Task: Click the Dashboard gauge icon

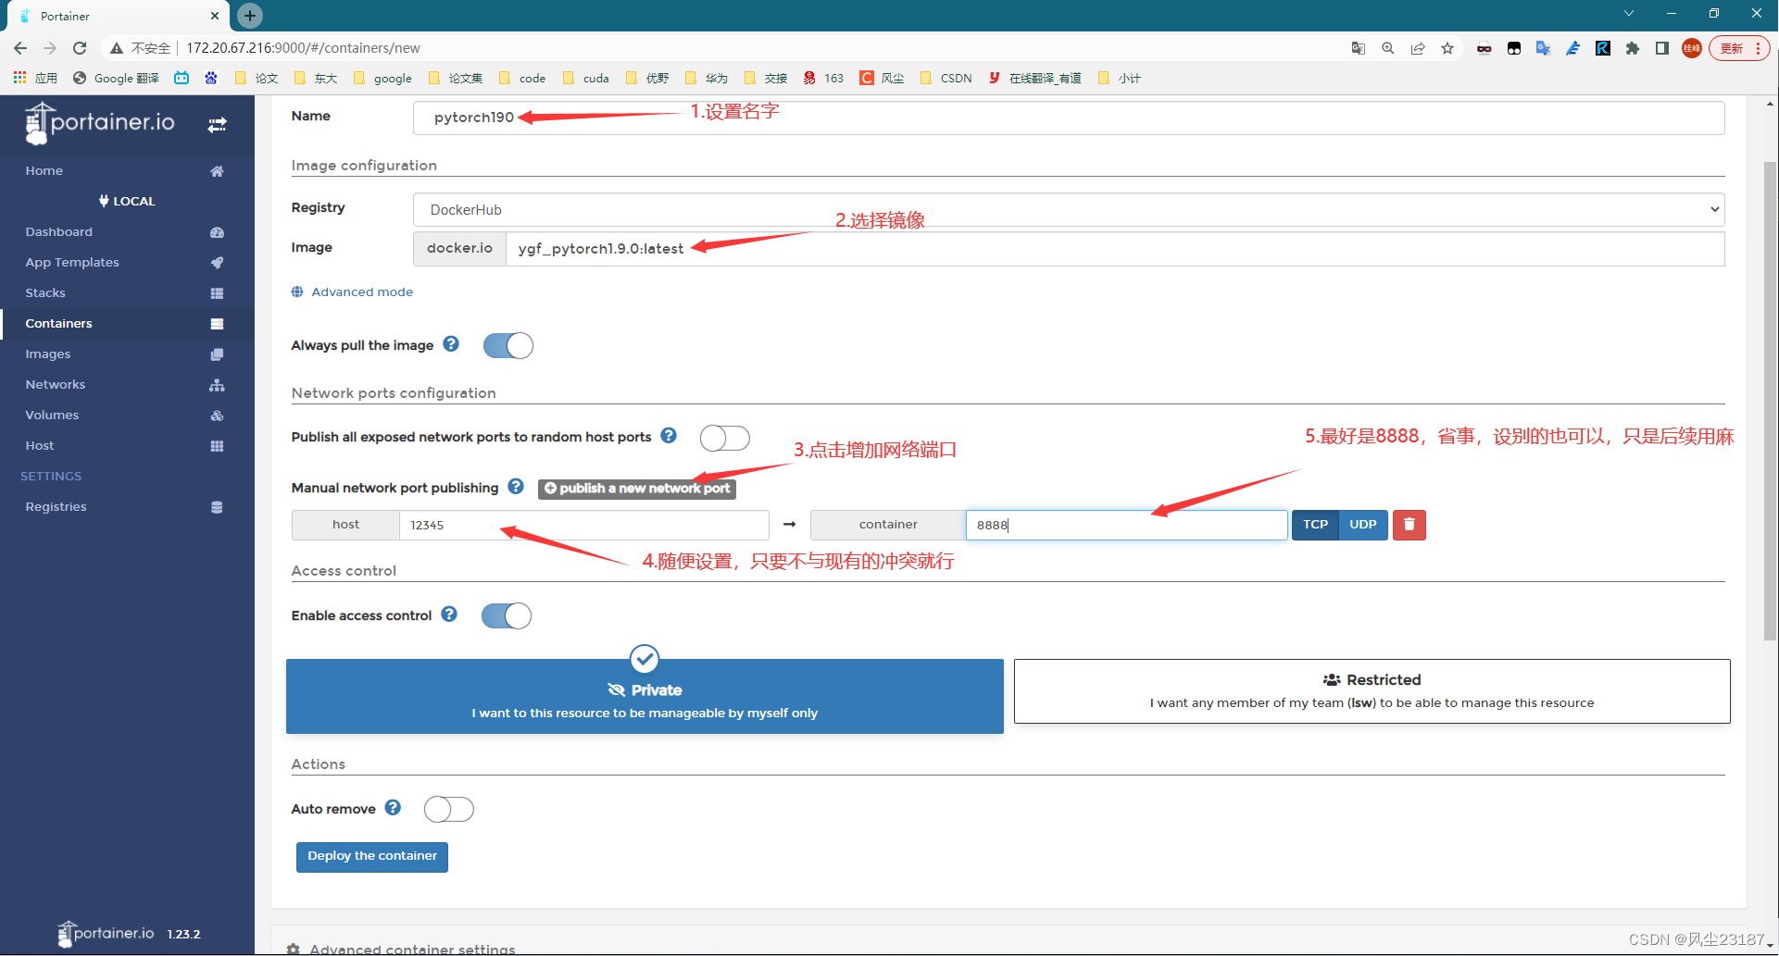Action: click(x=217, y=232)
